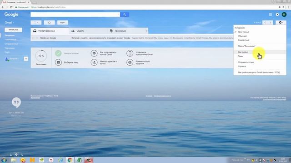Open the email from Google row
Image resolution: width=291 pixels, height=163 pixels.
coord(132,38)
